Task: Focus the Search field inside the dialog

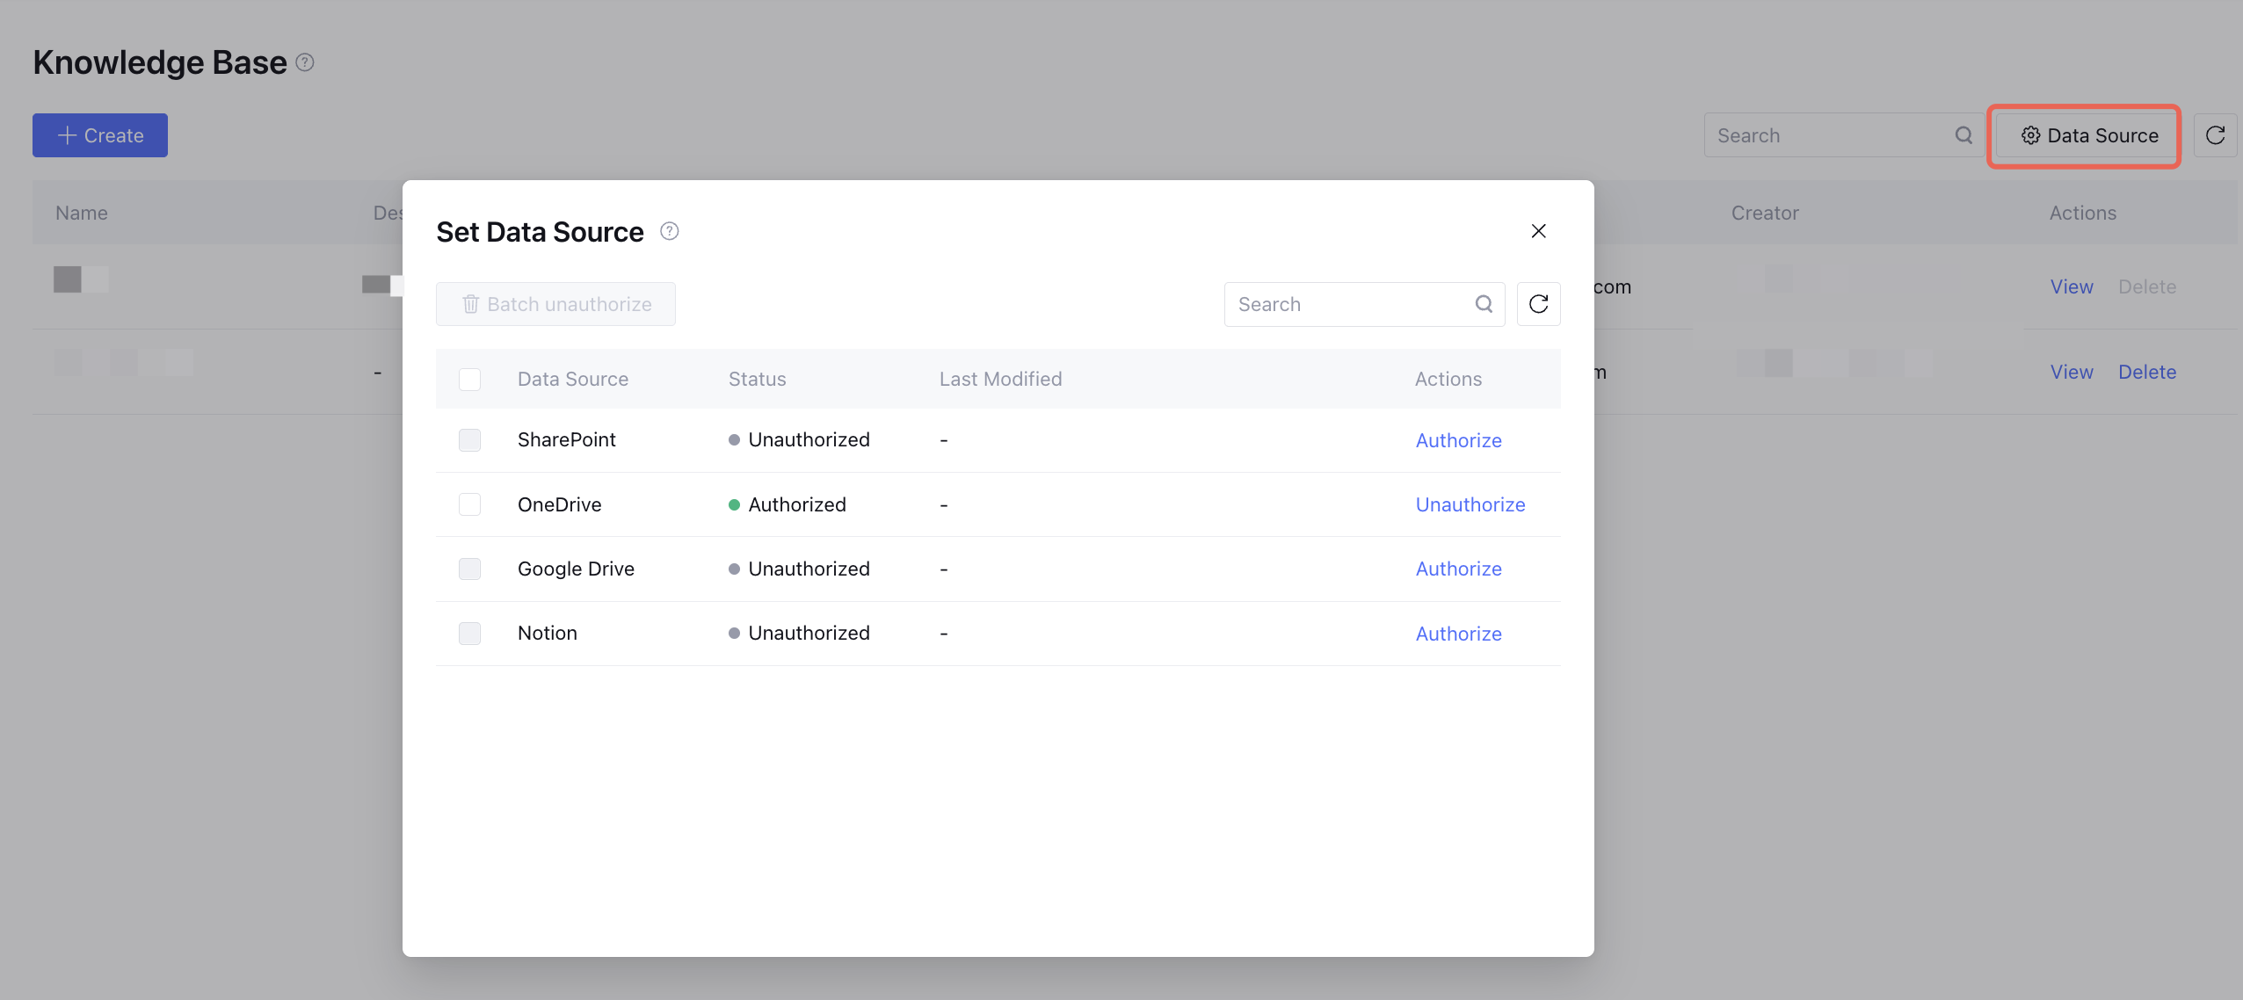Action: click(1349, 304)
